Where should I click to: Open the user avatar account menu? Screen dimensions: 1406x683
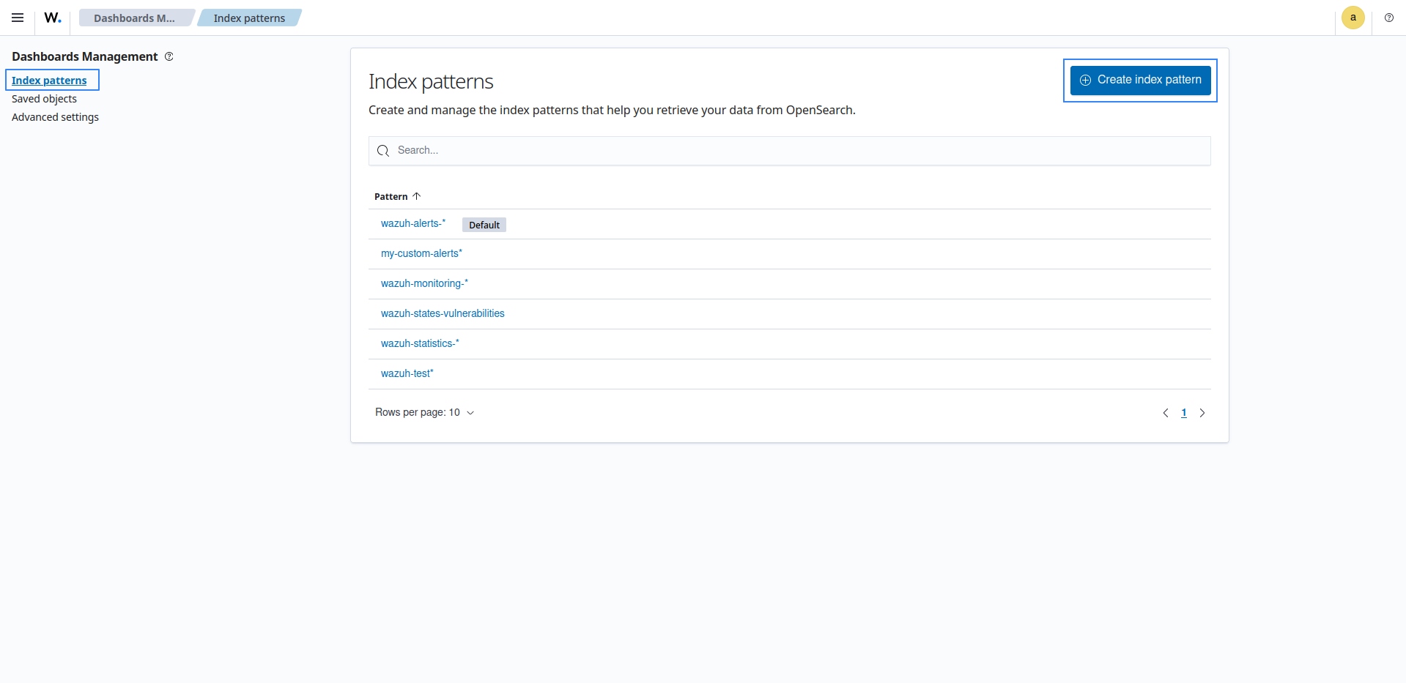point(1353,18)
